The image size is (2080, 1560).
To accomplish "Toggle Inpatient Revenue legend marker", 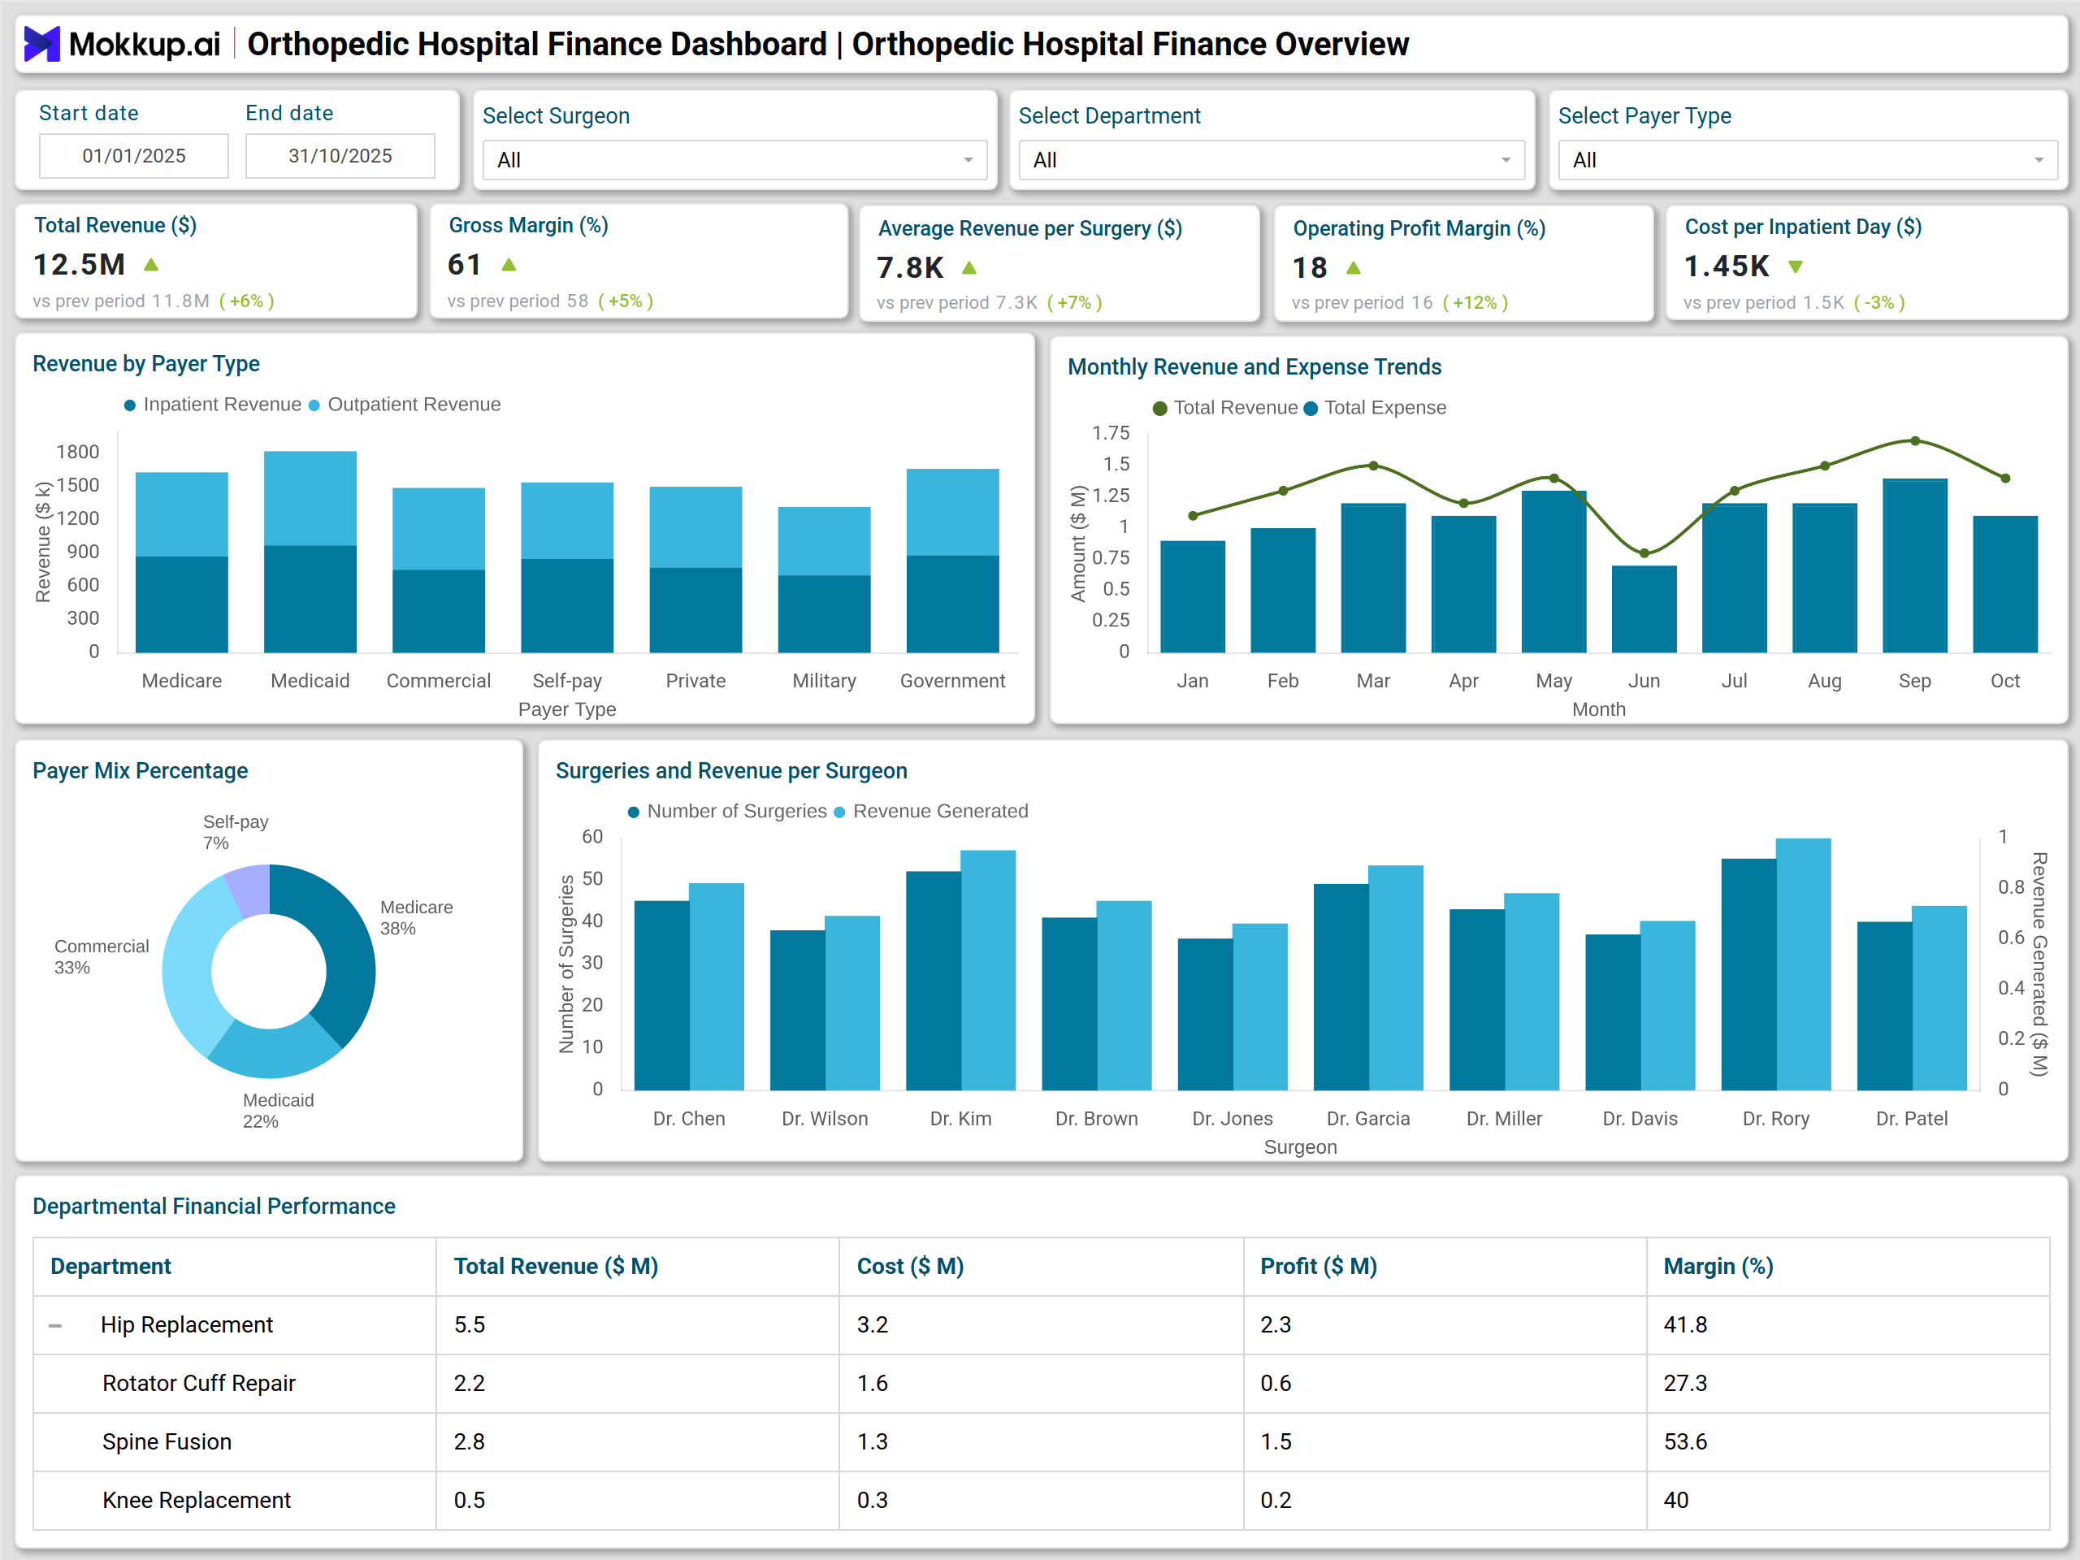I will point(130,405).
